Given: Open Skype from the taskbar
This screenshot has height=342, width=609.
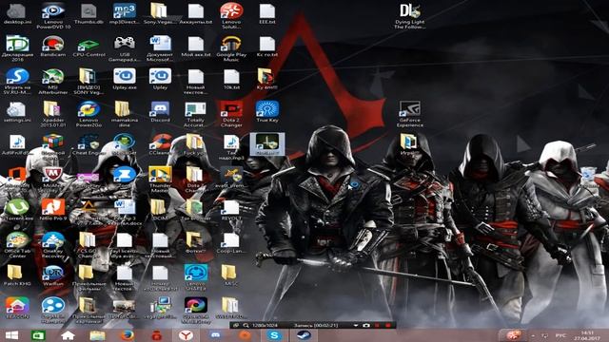Looking at the screenshot, I should [274, 335].
